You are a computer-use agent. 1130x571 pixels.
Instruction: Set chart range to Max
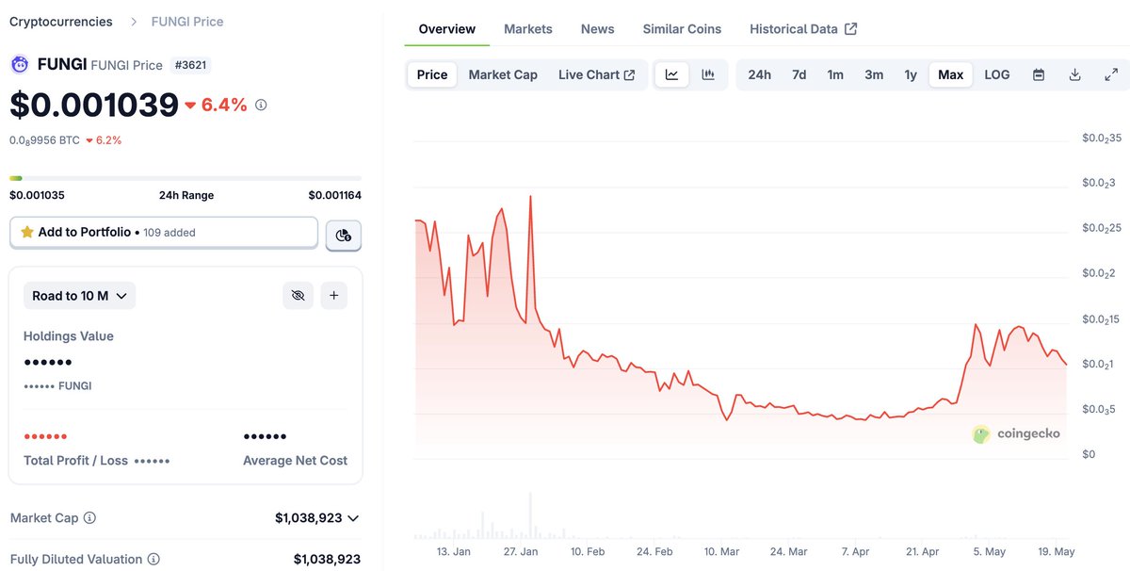tap(951, 74)
